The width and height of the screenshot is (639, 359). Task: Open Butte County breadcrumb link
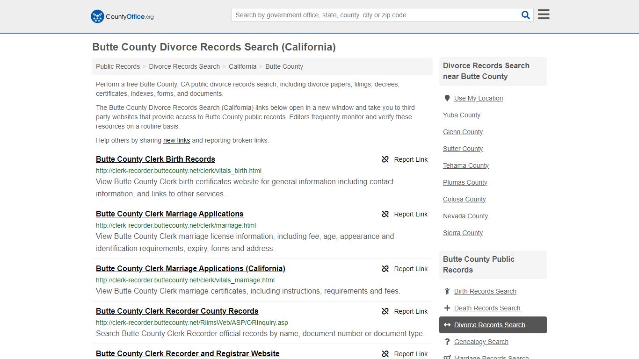pyautogui.click(x=284, y=66)
